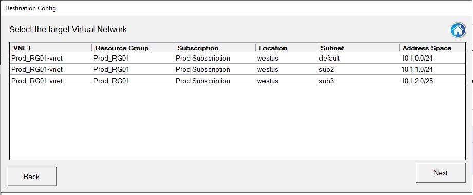
Task: Click the blue Home icon
Action: pyautogui.click(x=458, y=30)
